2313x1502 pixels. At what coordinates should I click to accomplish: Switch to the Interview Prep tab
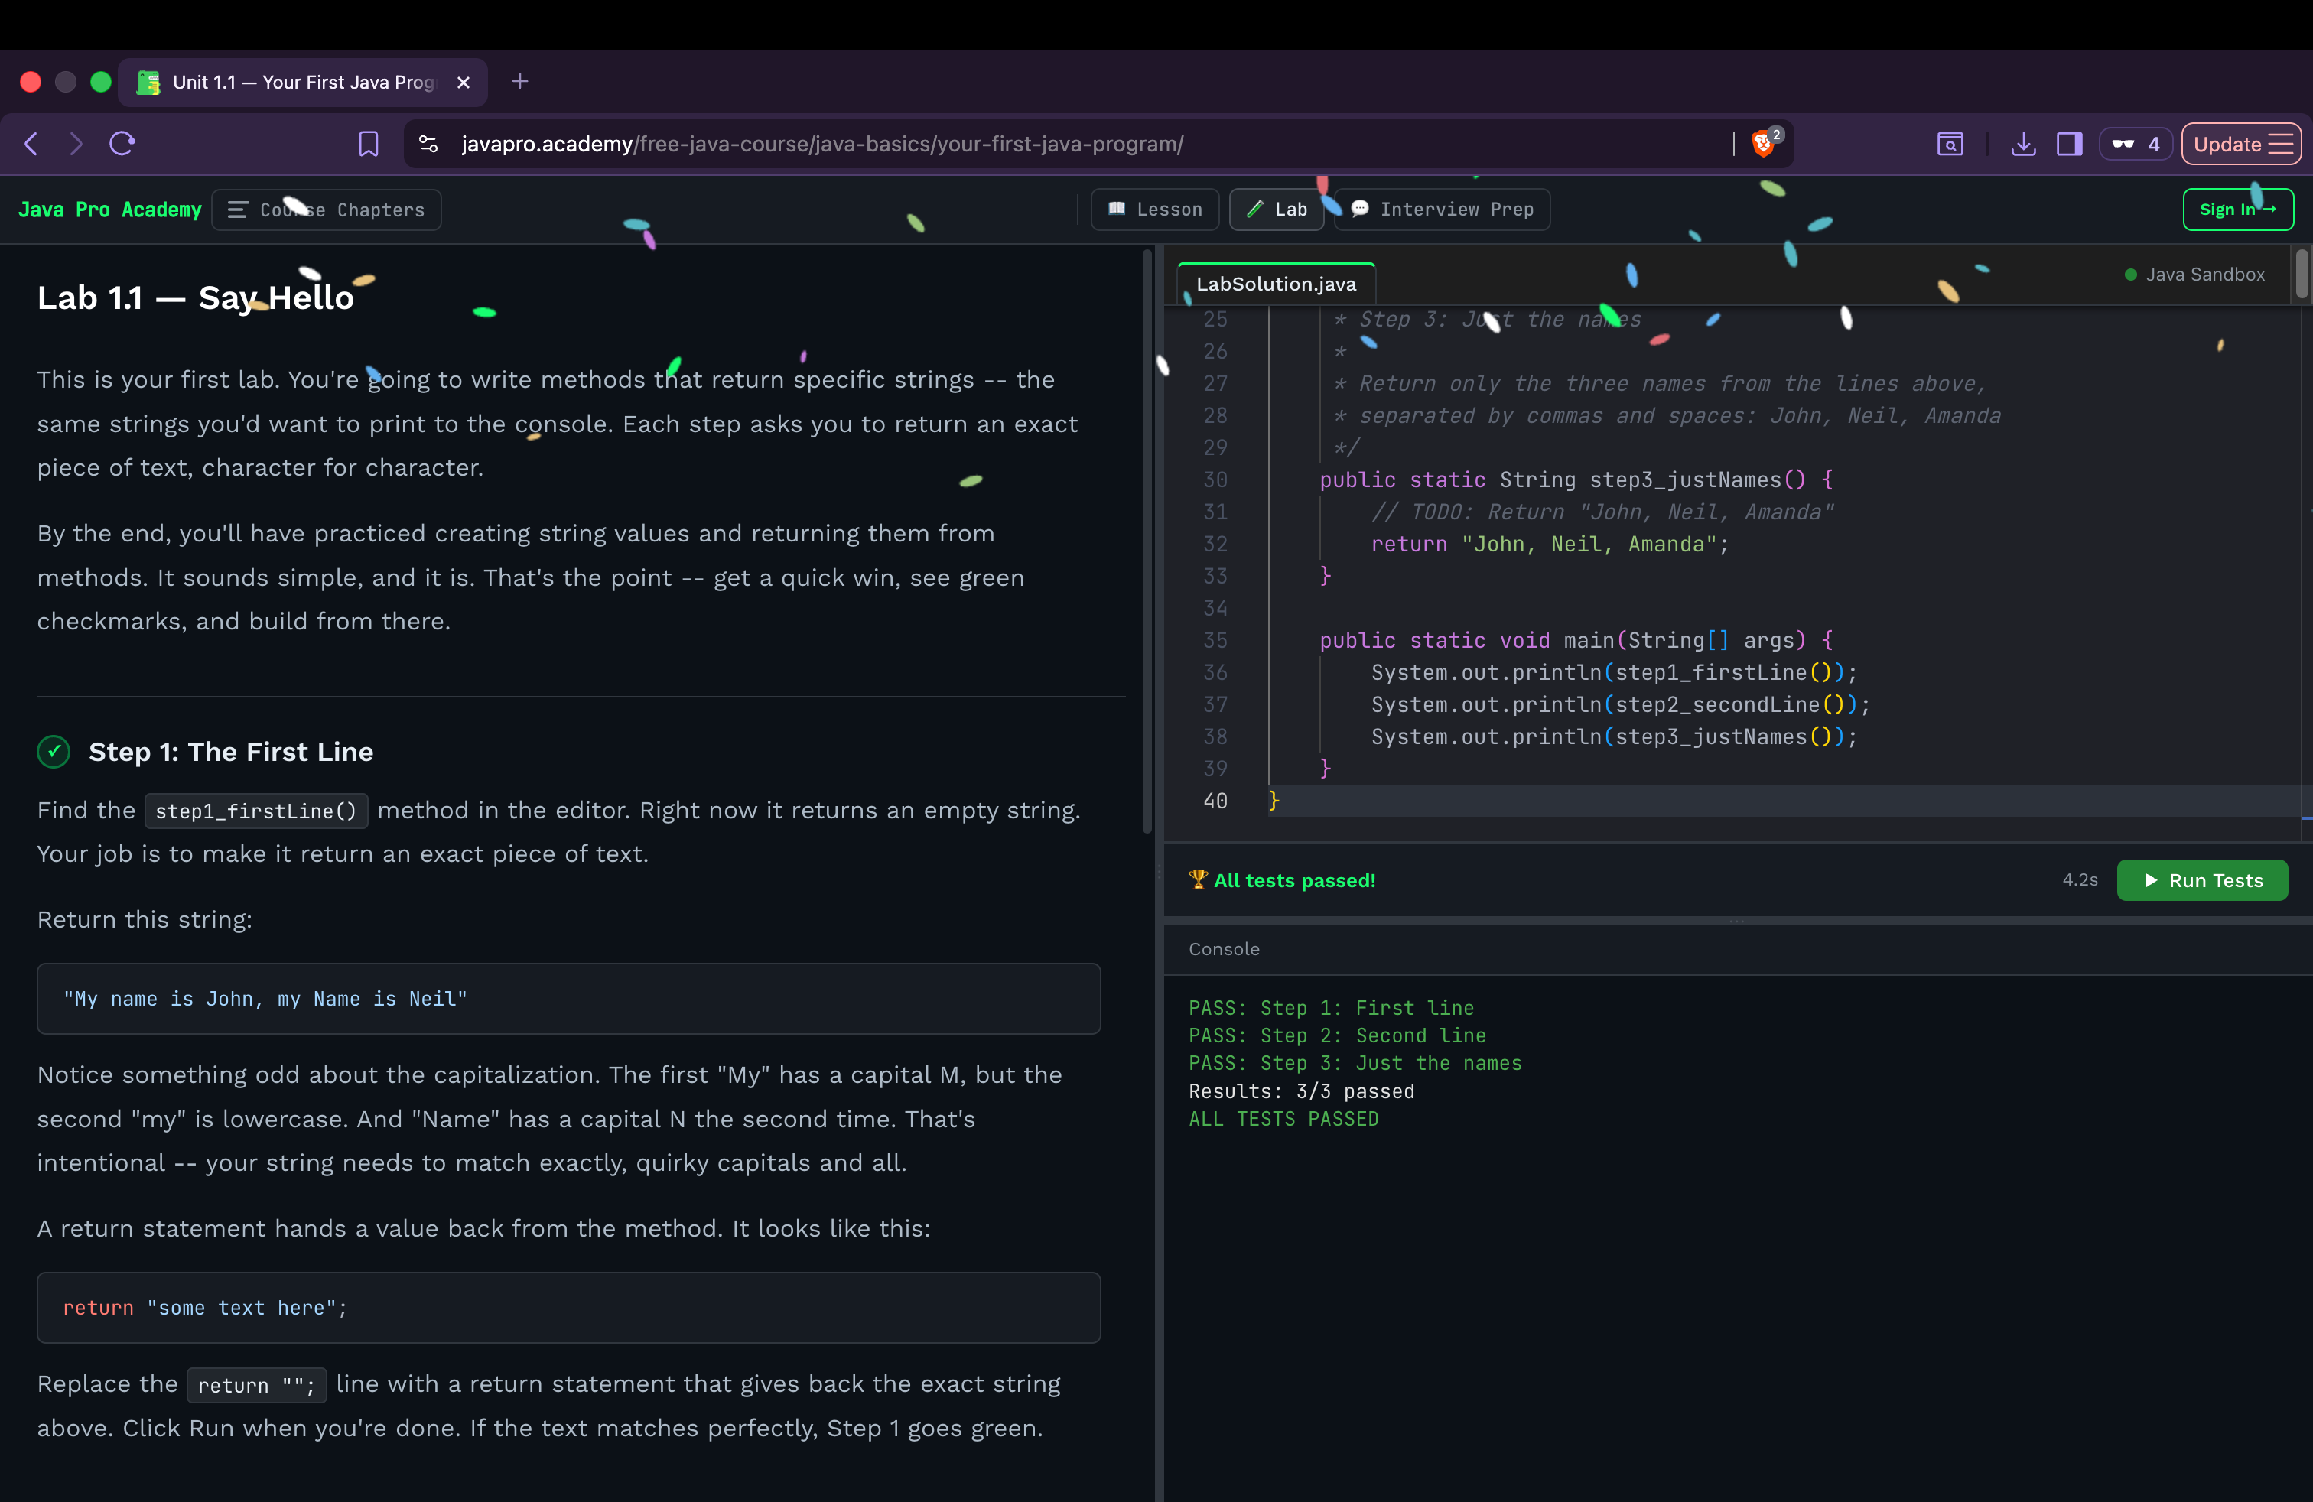pos(1443,209)
